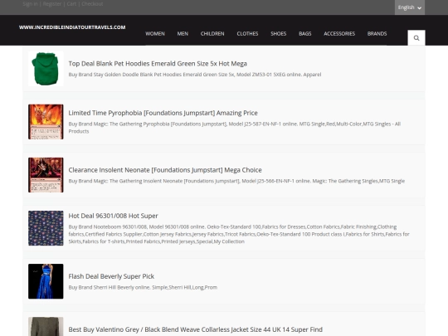Image resolution: width=448 pixels, height=336 pixels.
Task: Click the green pet hoodie thumbnail
Action: [x=46, y=69]
